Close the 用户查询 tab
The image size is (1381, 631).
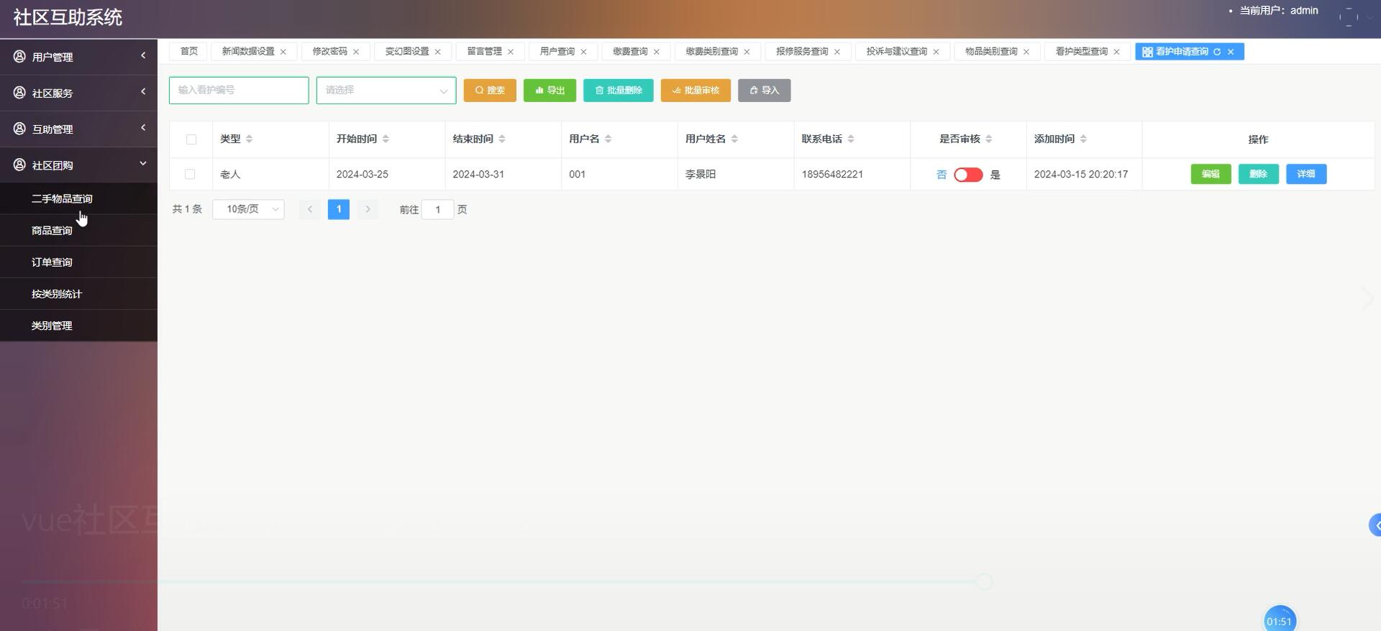[583, 52]
